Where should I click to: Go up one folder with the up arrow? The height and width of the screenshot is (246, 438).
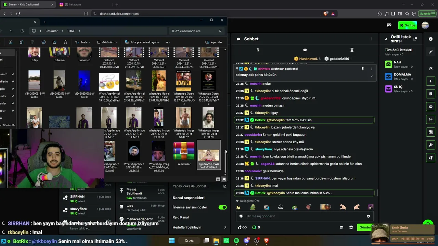tap(11, 31)
